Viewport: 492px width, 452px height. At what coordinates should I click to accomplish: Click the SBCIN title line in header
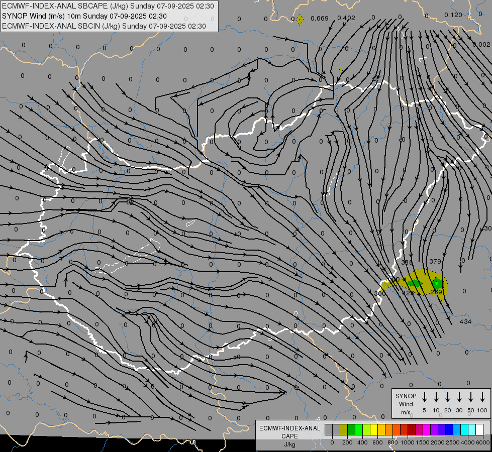(x=104, y=26)
